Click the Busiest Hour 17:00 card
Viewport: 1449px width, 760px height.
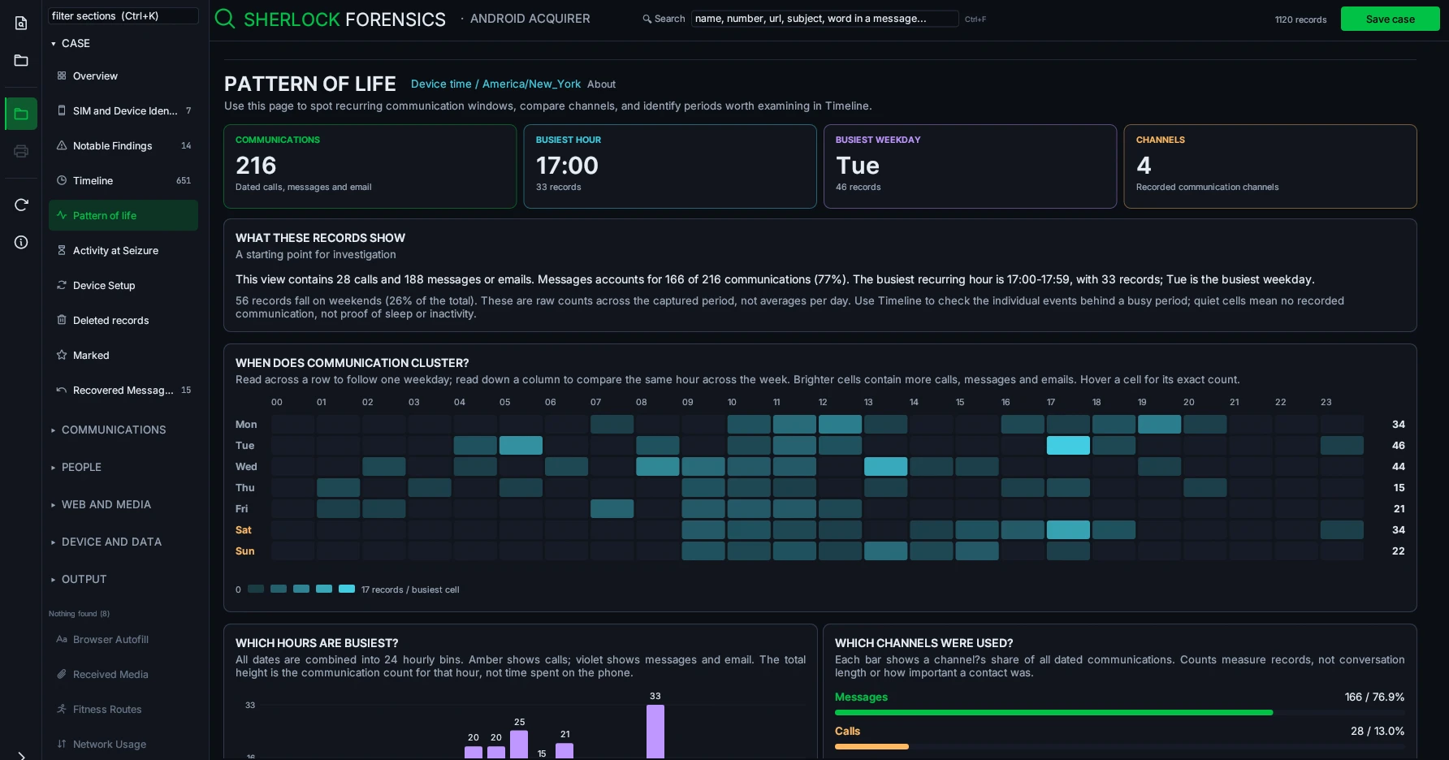[x=670, y=166]
